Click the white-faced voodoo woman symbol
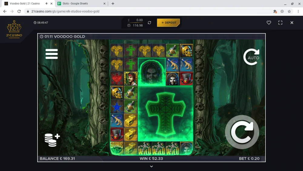The width and height of the screenshot is (303, 171). pyautogui.click(x=172, y=79)
